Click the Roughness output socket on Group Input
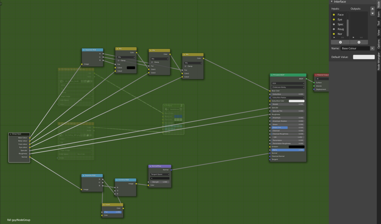Viewport: 381px width, 224px height. click(x=30, y=154)
